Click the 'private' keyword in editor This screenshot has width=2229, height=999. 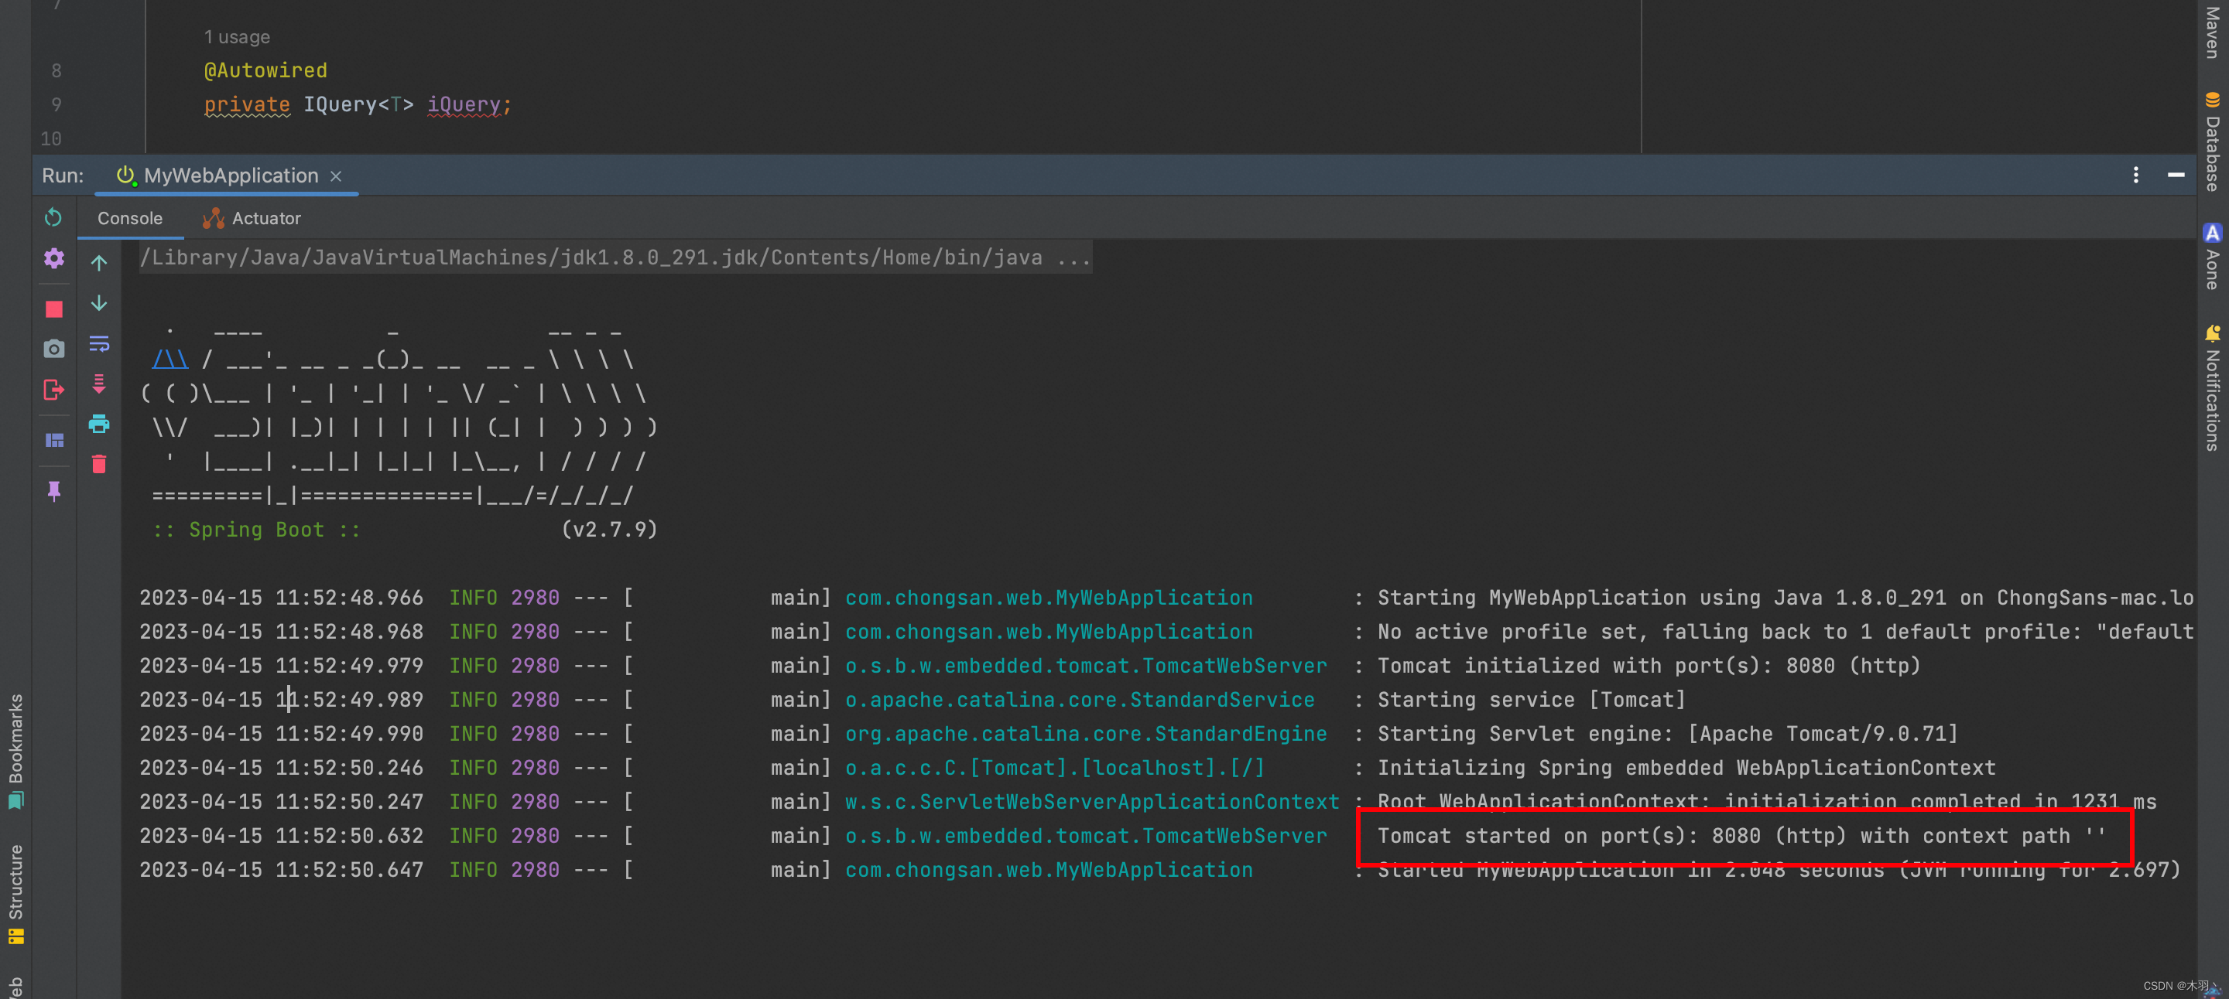247,104
